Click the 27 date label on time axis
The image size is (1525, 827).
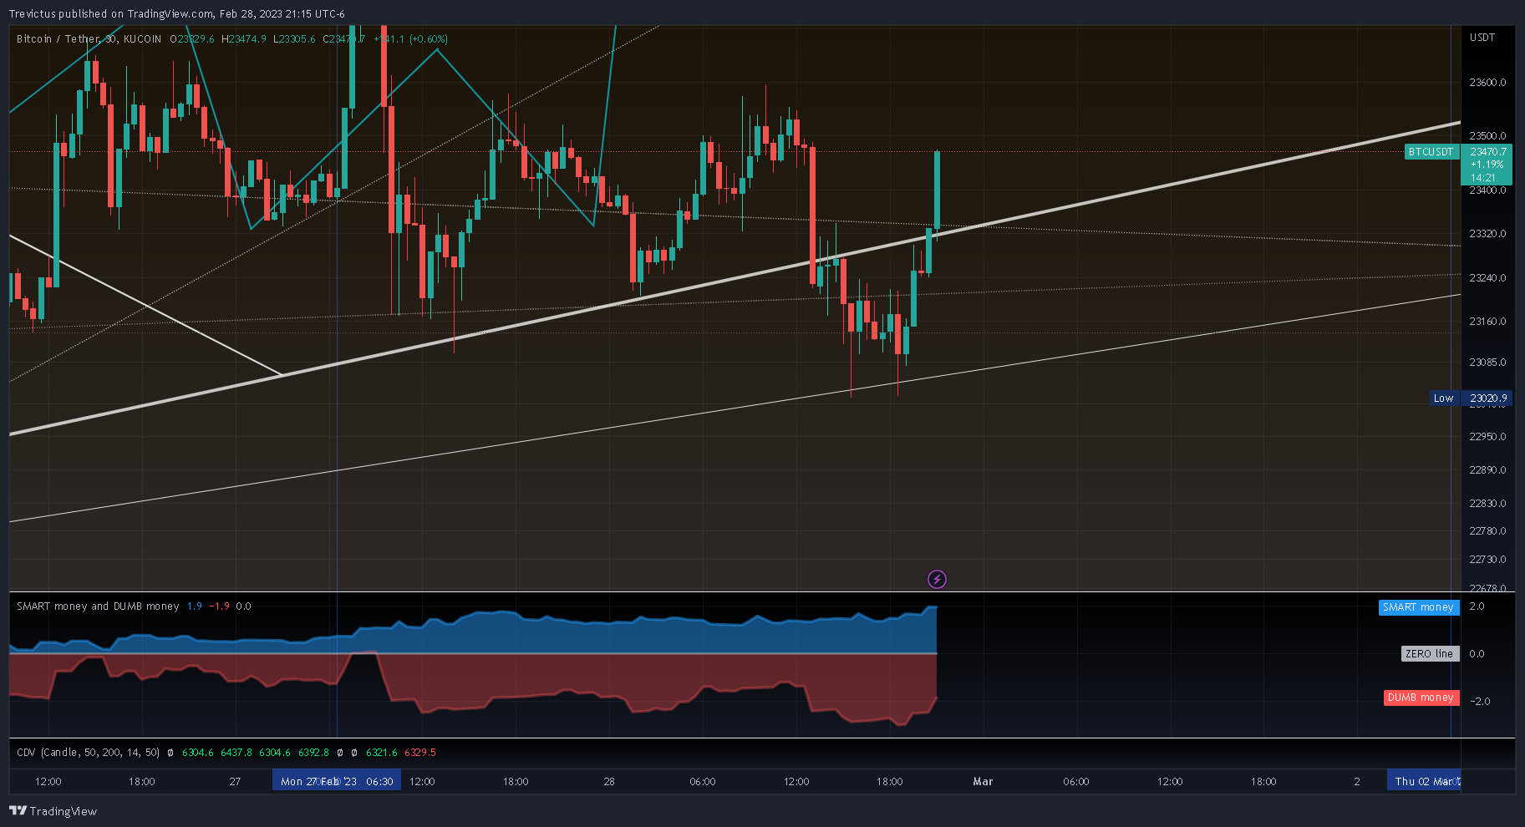235,782
